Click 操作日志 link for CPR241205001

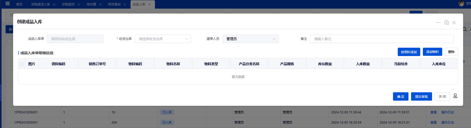click(448, 123)
